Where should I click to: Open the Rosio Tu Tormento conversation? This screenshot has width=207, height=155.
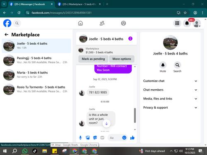point(36,89)
